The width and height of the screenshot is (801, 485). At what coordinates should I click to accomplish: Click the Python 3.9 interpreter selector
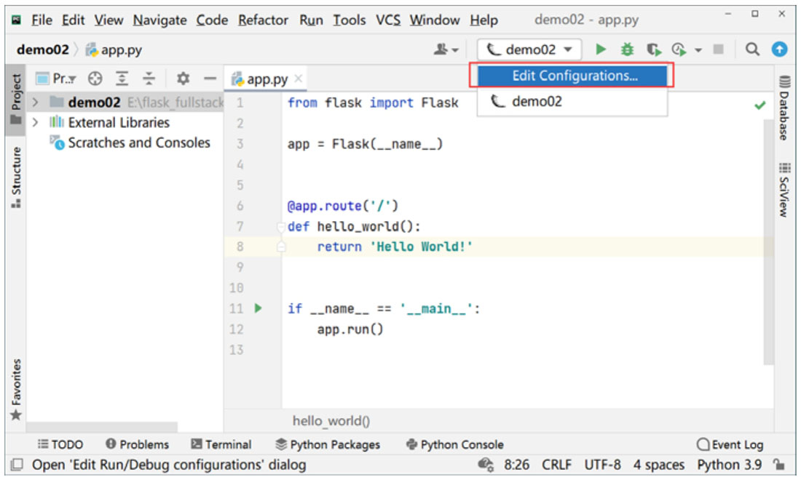point(729,465)
